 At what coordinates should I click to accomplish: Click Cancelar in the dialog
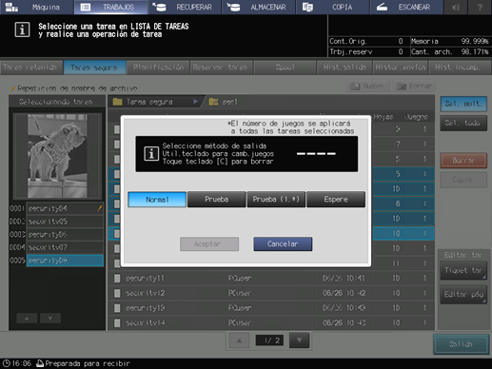(x=283, y=244)
